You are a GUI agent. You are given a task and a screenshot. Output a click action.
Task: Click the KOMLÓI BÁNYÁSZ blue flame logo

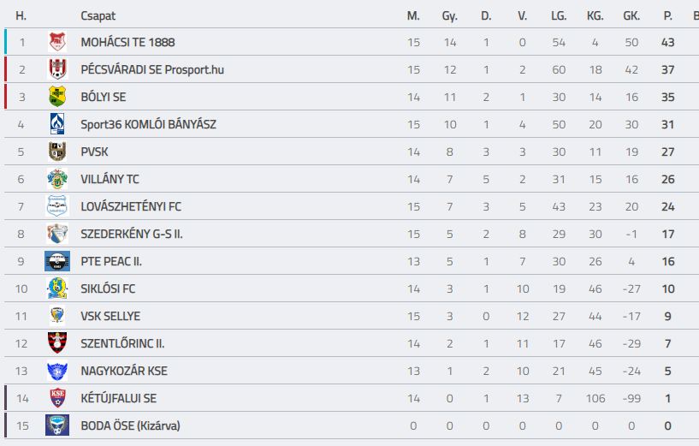57,124
